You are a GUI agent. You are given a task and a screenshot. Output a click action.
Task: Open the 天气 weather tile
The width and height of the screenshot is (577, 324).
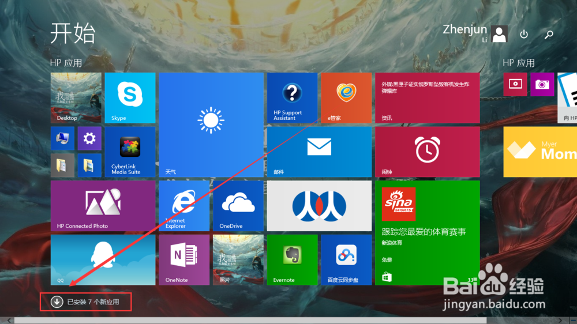coord(211,125)
